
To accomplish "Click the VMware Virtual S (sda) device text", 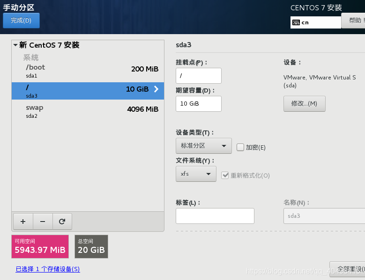I will [320, 81].
